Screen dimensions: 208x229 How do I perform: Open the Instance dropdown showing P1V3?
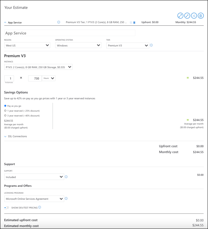(38, 67)
